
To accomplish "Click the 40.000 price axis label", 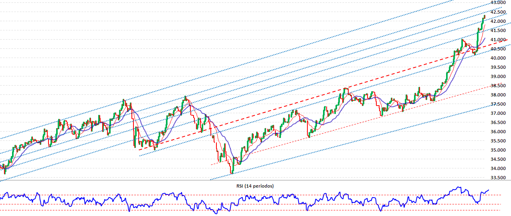I will click(499, 58).
